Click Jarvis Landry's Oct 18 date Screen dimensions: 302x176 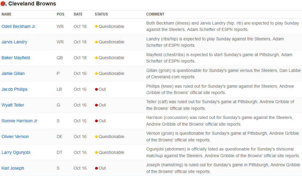[80, 42]
